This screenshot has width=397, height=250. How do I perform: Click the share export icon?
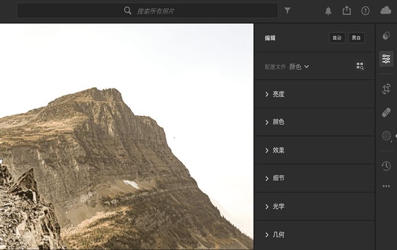347,10
